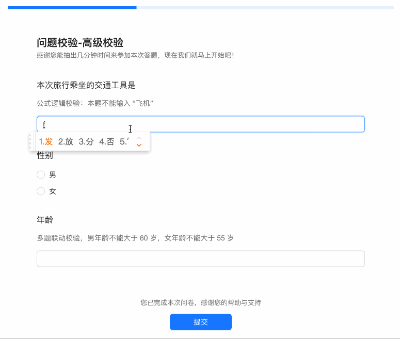Viewport: 400px width, 339px height.
Task: Click the IME previous page up arrow
Action: (x=139, y=138)
